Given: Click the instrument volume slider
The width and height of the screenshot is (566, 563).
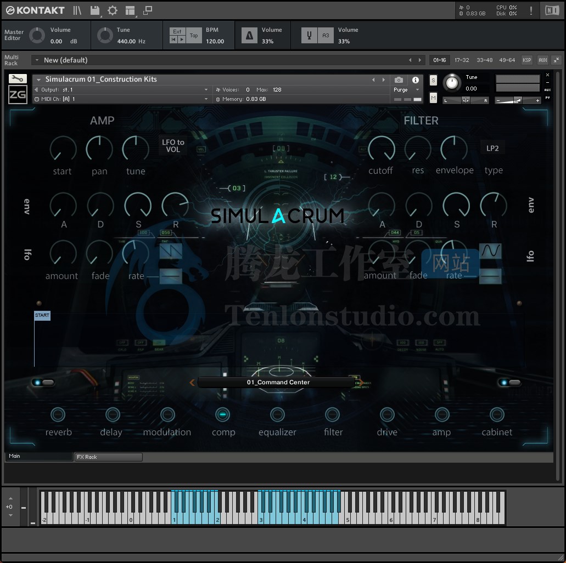Looking at the screenshot, I should 518,100.
